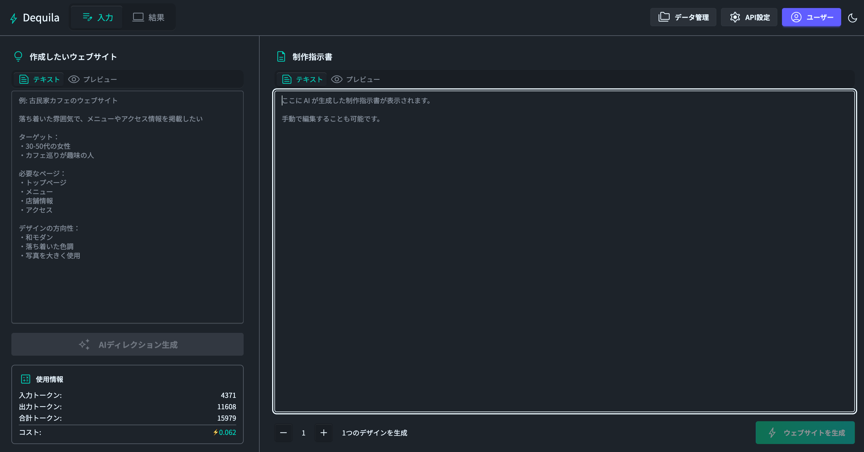Open API設定 with the gear icon
Screen dimensions: 864x452
tap(749, 17)
